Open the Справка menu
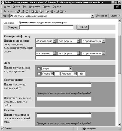Screen dimensions: 122x131 click(57, 7)
